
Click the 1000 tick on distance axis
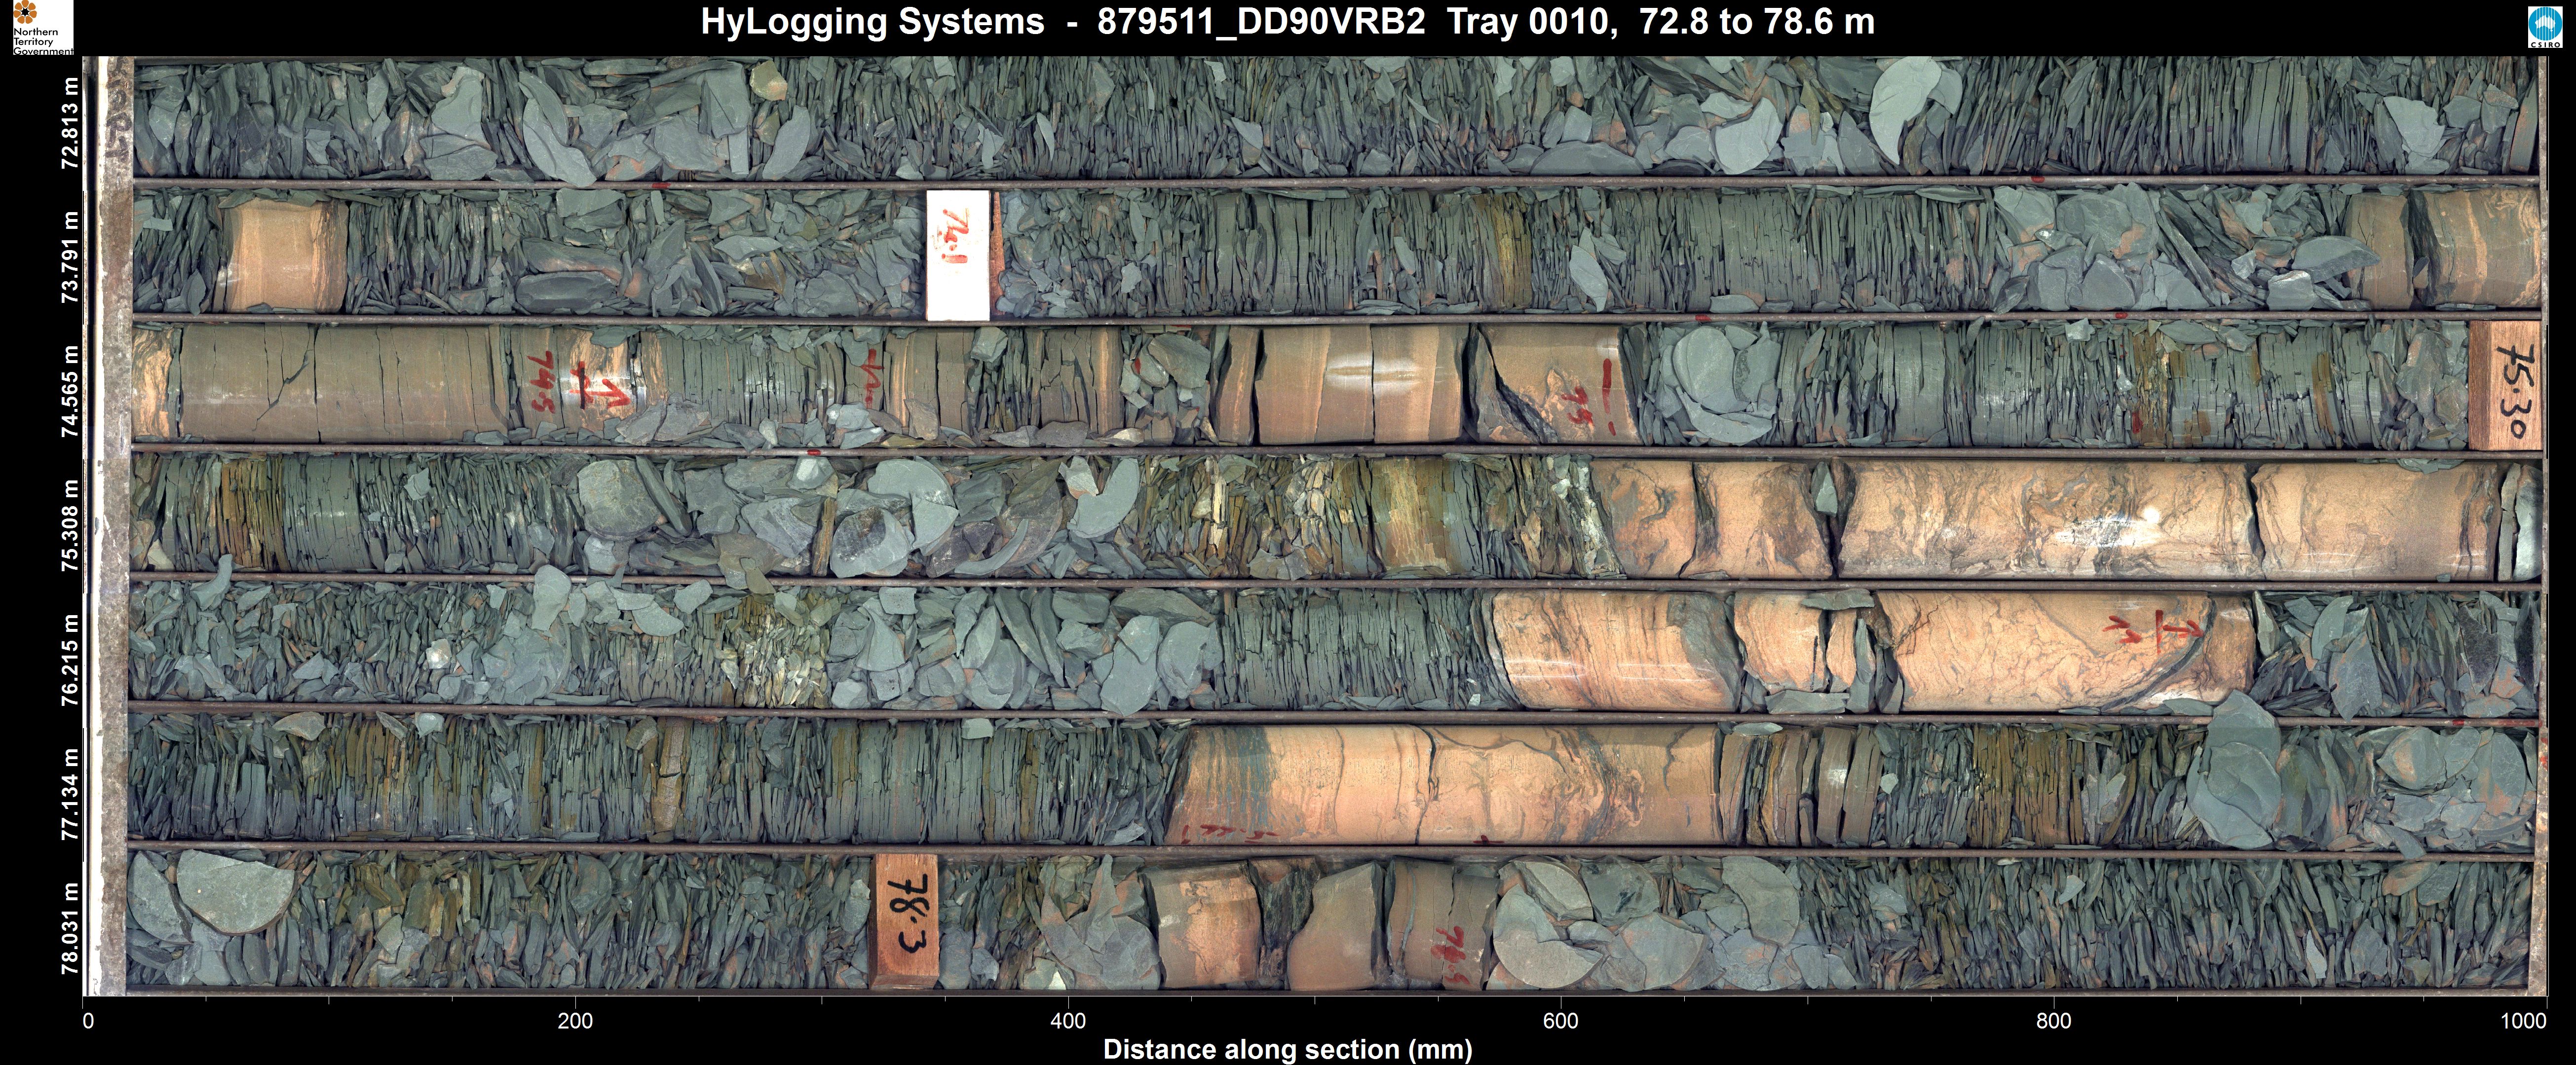2523,1021
